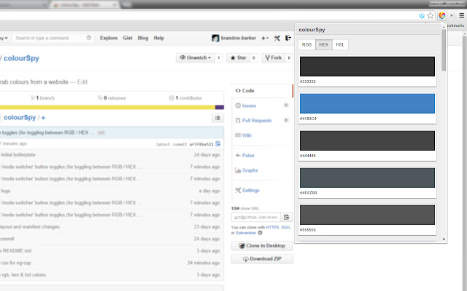Viewport: 467px width, 291px height.
Task: Click the colourSpy breadcrumb link
Action: [x=20, y=118]
